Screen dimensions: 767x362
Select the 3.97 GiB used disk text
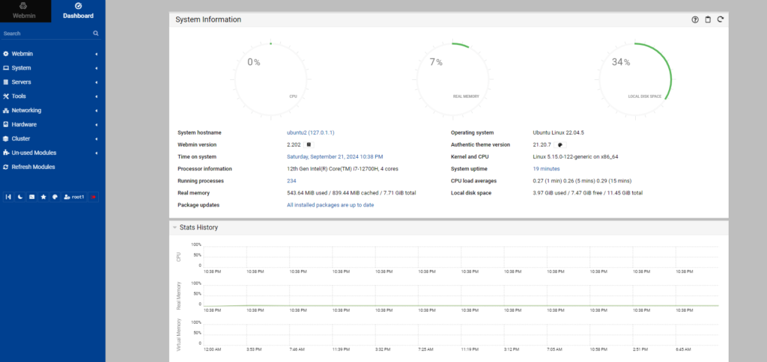coord(587,193)
